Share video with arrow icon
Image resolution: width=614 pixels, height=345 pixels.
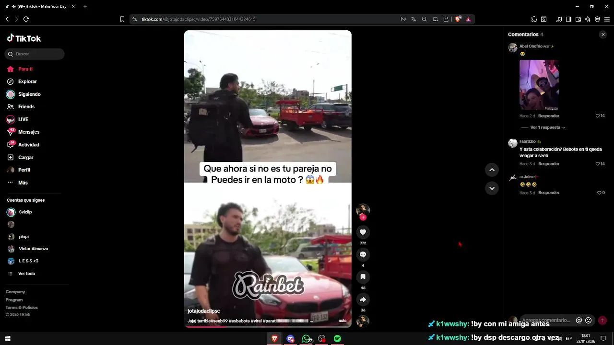363,299
